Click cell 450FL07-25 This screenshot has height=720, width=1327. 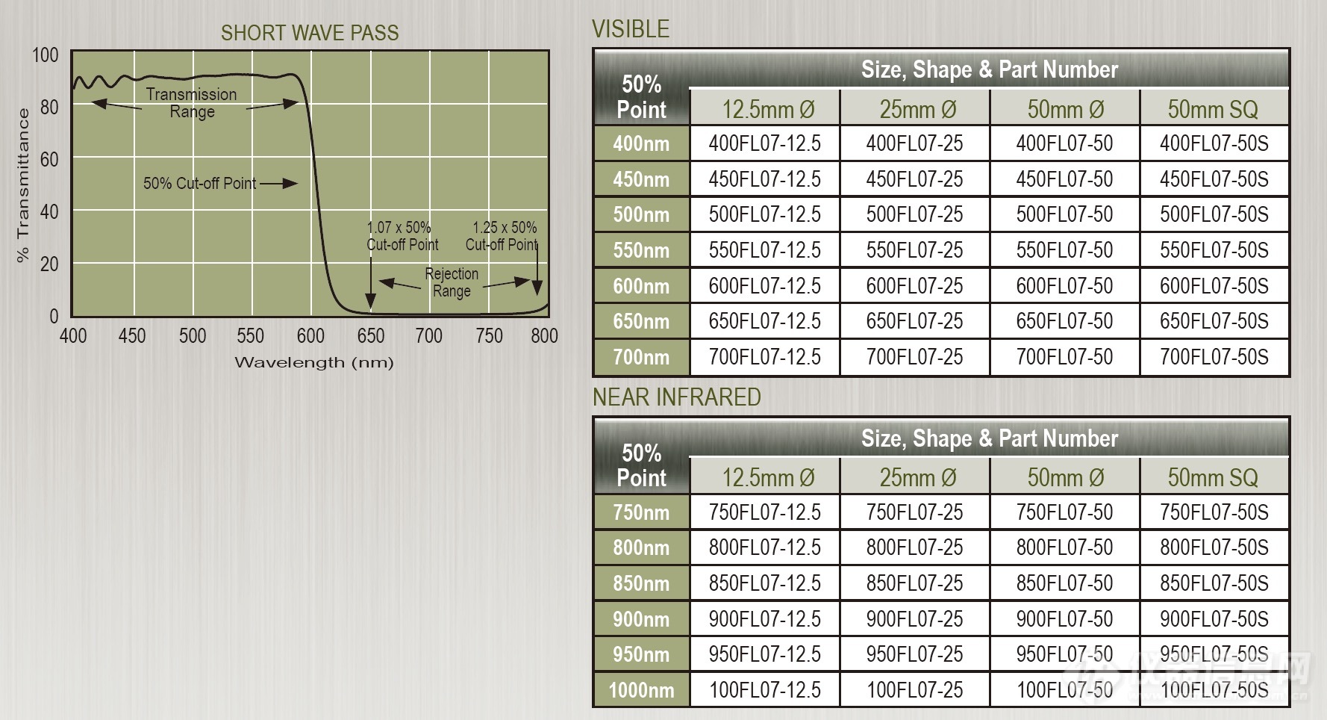(914, 179)
